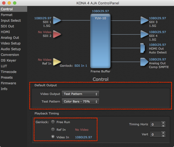Close the KONA 4 ControlPanel window
Image resolution: width=174 pixels, height=147 pixels.
4,3
